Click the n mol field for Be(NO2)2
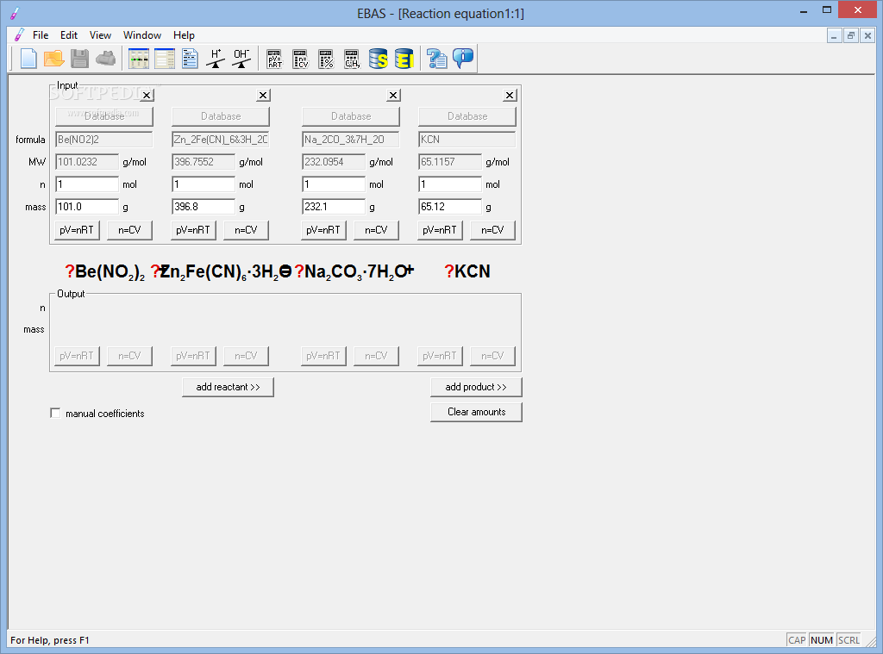The width and height of the screenshot is (883, 654). 87,184
